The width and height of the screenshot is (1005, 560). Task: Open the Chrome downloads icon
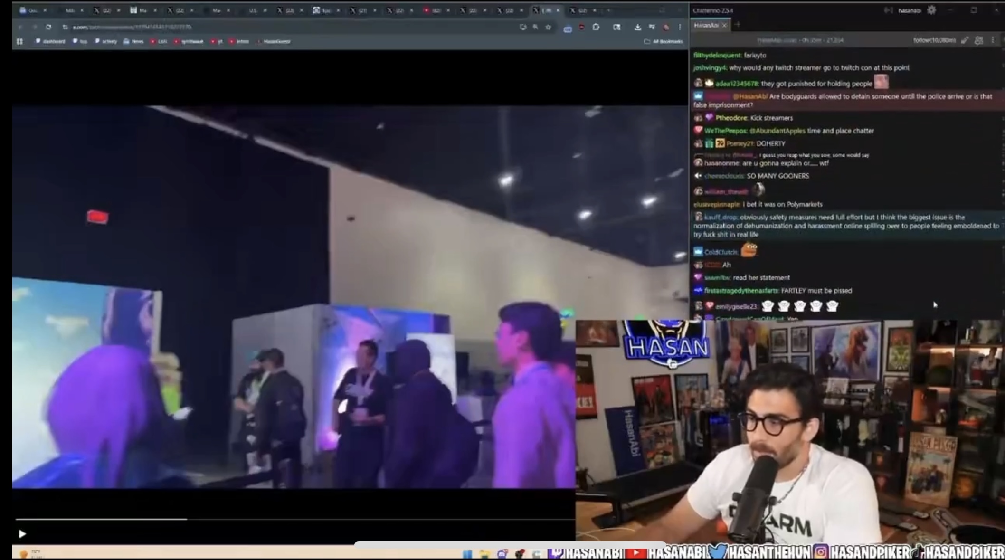click(x=637, y=27)
